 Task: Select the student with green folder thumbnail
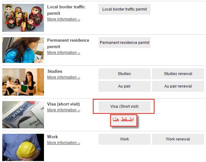point(23,82)
